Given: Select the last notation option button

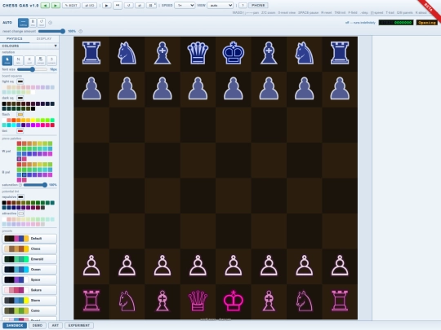Looking at the screenshot, I should [51, 60].
